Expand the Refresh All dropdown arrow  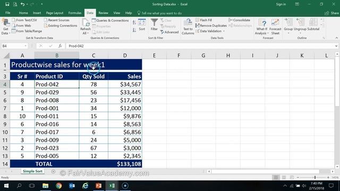point(88,33)
